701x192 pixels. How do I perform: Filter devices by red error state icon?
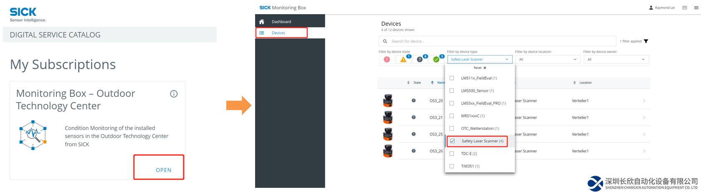pos(387,59)
